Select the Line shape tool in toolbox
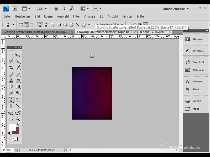 coord(18,106)
